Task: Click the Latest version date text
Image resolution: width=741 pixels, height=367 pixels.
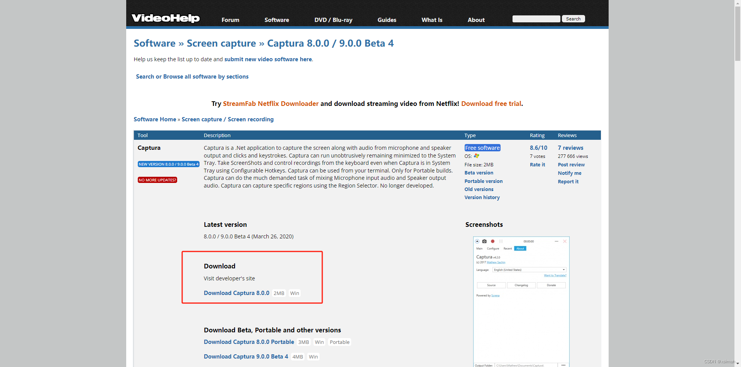Action: pyautogui.click(x=249, y=236)
